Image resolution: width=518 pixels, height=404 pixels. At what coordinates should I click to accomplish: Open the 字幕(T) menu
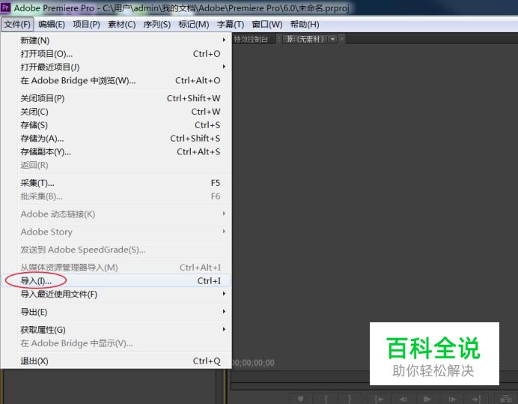[231, 25]
